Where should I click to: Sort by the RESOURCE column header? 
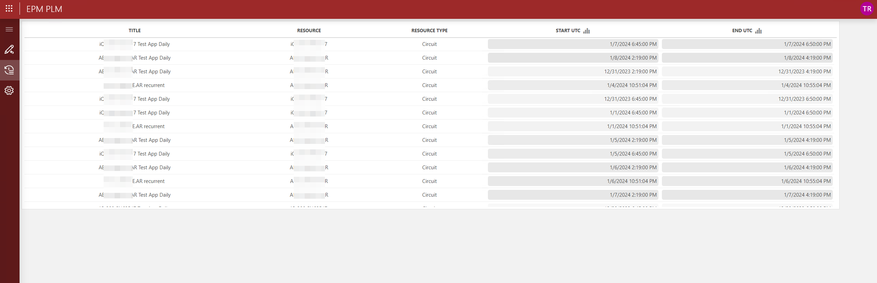click(309, 30)
